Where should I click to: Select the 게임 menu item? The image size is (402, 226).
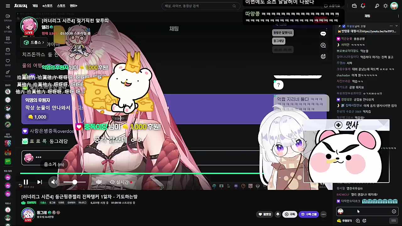pos(35,6)
